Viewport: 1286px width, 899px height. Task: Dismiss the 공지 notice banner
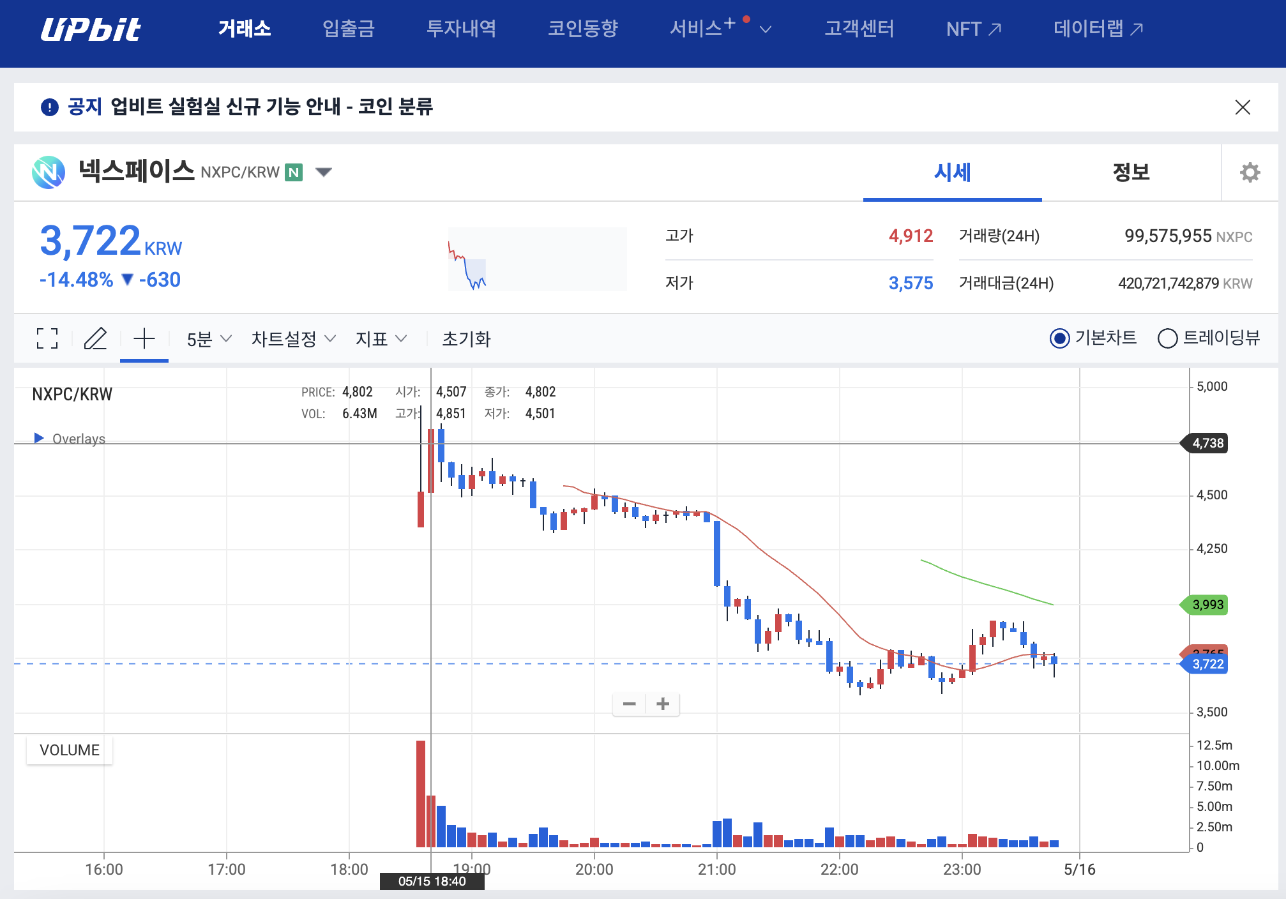tap(1243, 107)
